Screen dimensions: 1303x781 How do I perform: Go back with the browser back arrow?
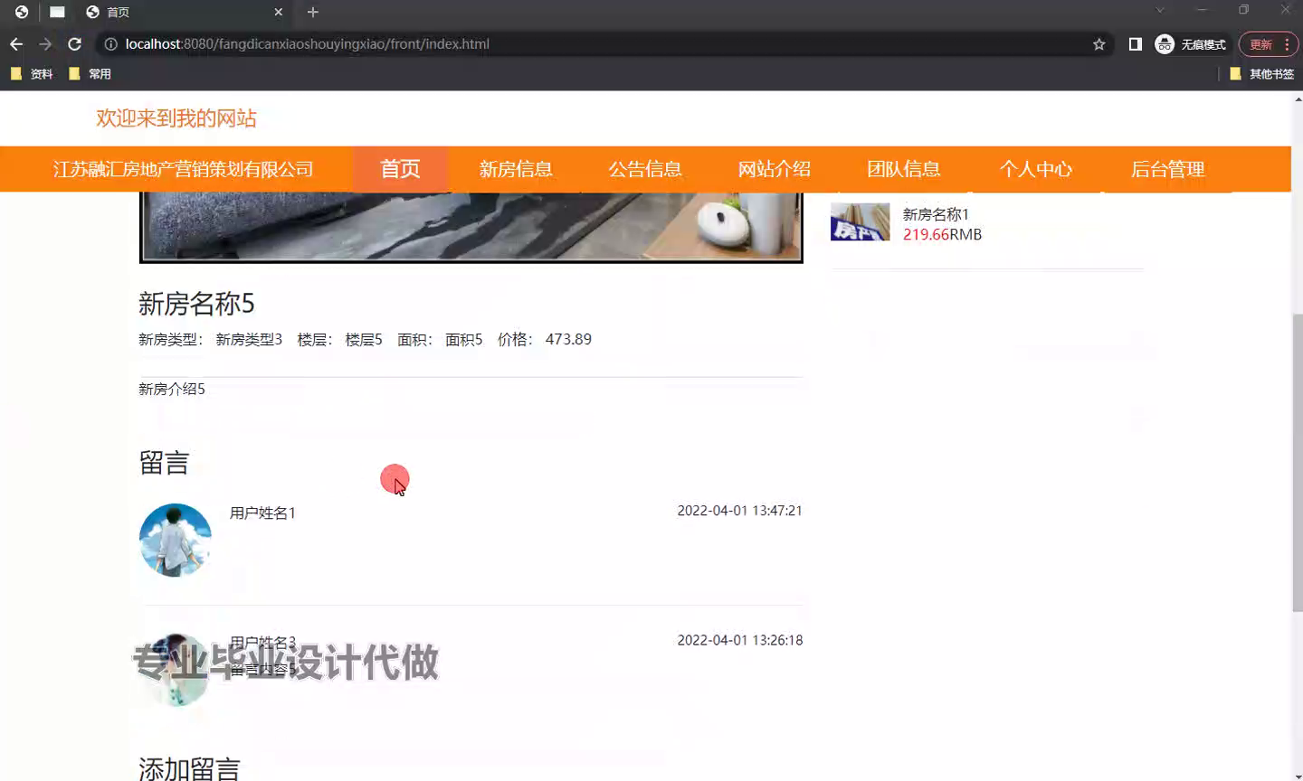point(16,44)
